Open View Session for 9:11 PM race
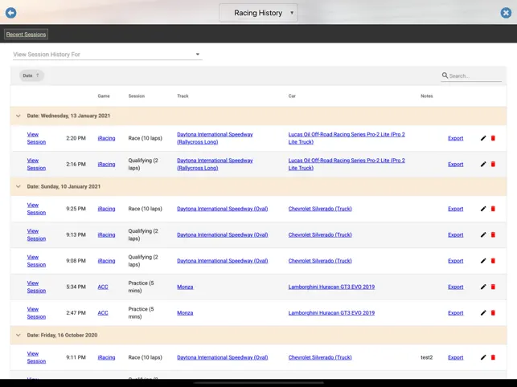The image size is (517, 387). click(x=36, y=357)
